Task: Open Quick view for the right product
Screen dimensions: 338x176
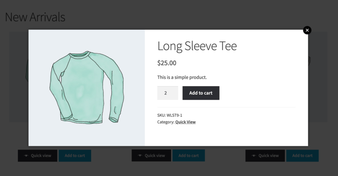Action: 265,156
